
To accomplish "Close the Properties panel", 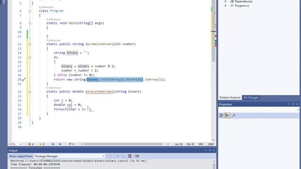I will coord(297,104).
